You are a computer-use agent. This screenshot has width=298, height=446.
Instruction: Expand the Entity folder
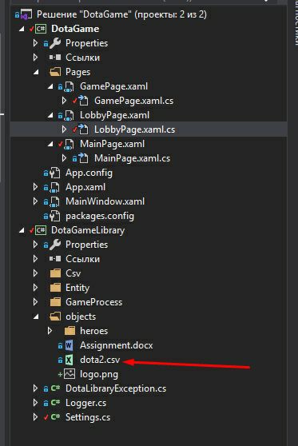(35, 288)
